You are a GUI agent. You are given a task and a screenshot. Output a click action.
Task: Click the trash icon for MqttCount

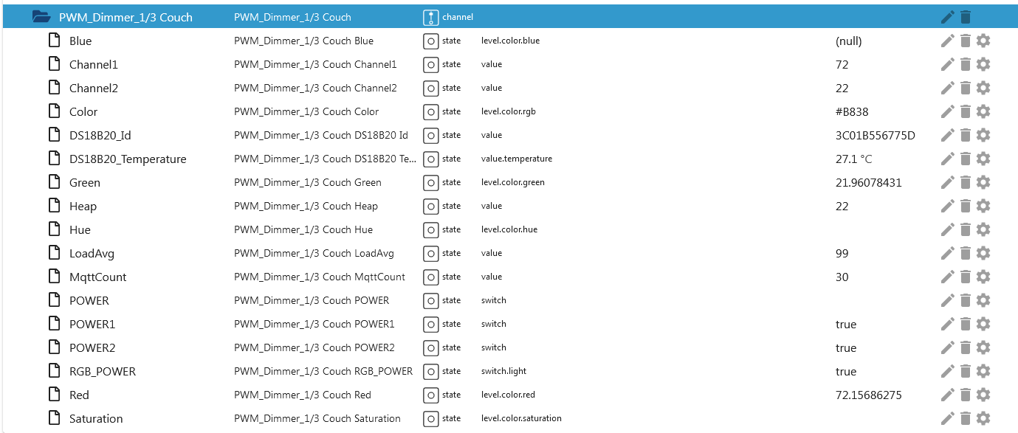tap(966, 277)
